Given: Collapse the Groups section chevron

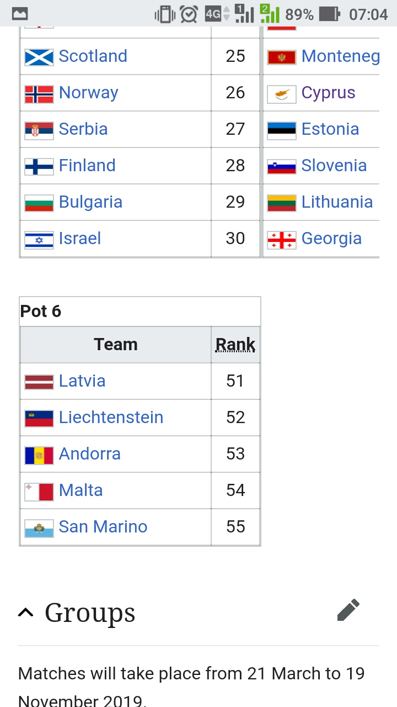Looking at the screenshot, I should (25, 612).
